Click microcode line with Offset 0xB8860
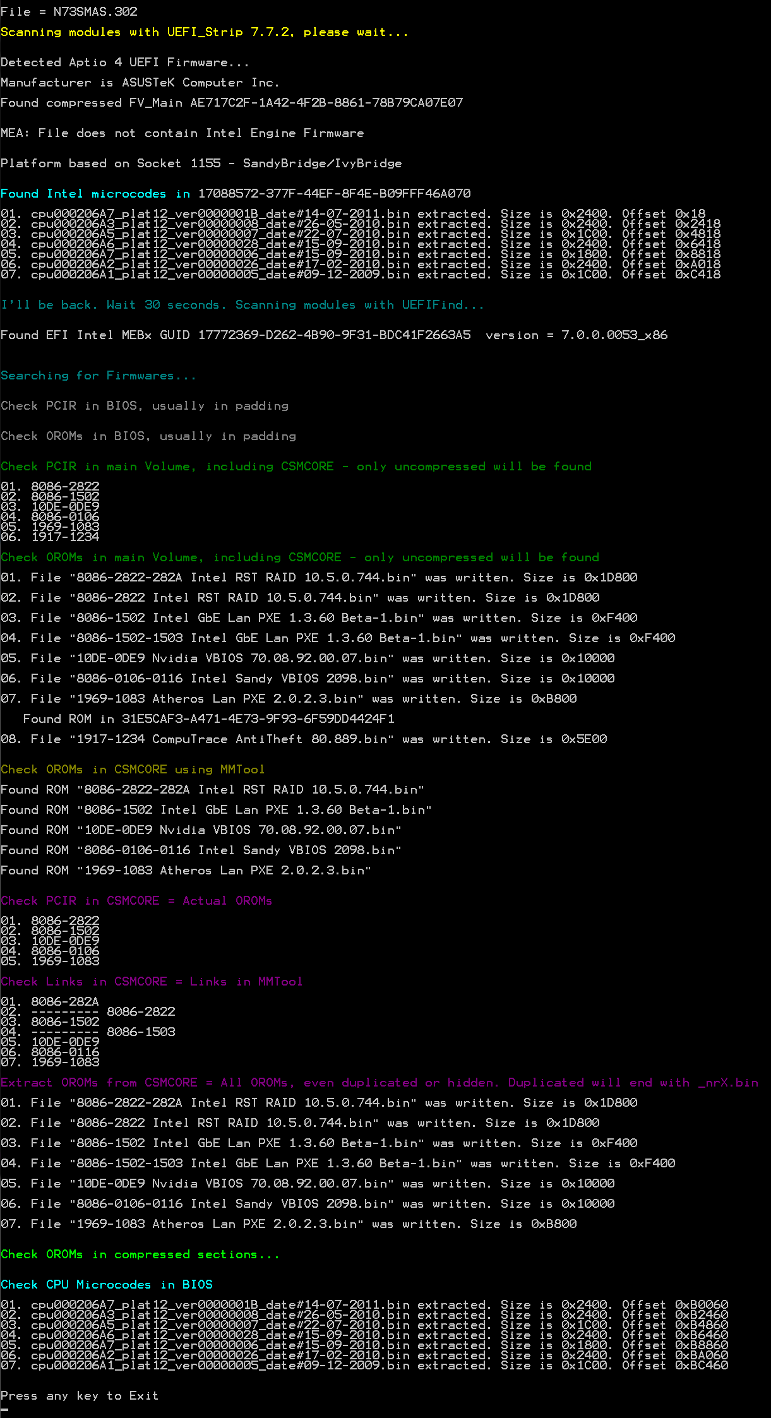Viewport: 771px width, 1418px height. click(364, 1345)
